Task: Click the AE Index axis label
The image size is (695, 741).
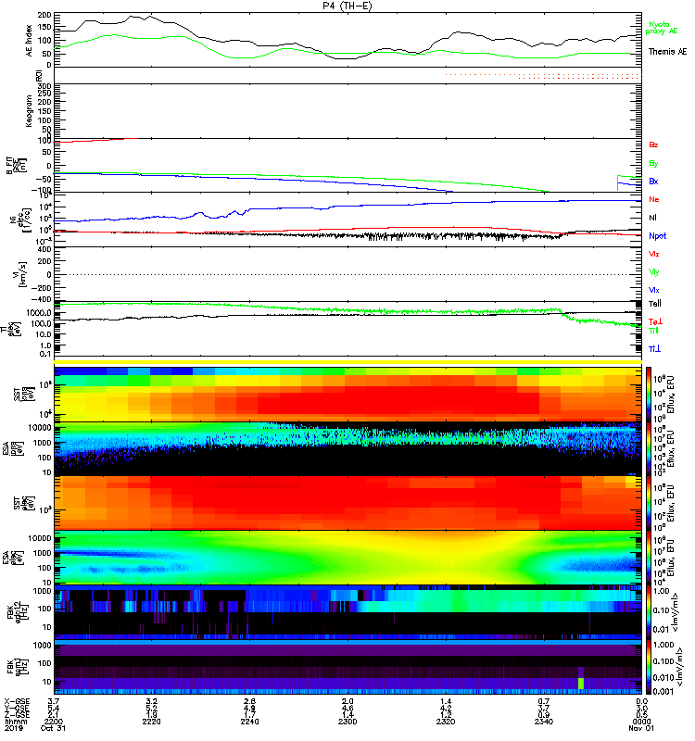Action: coord(30,41)
